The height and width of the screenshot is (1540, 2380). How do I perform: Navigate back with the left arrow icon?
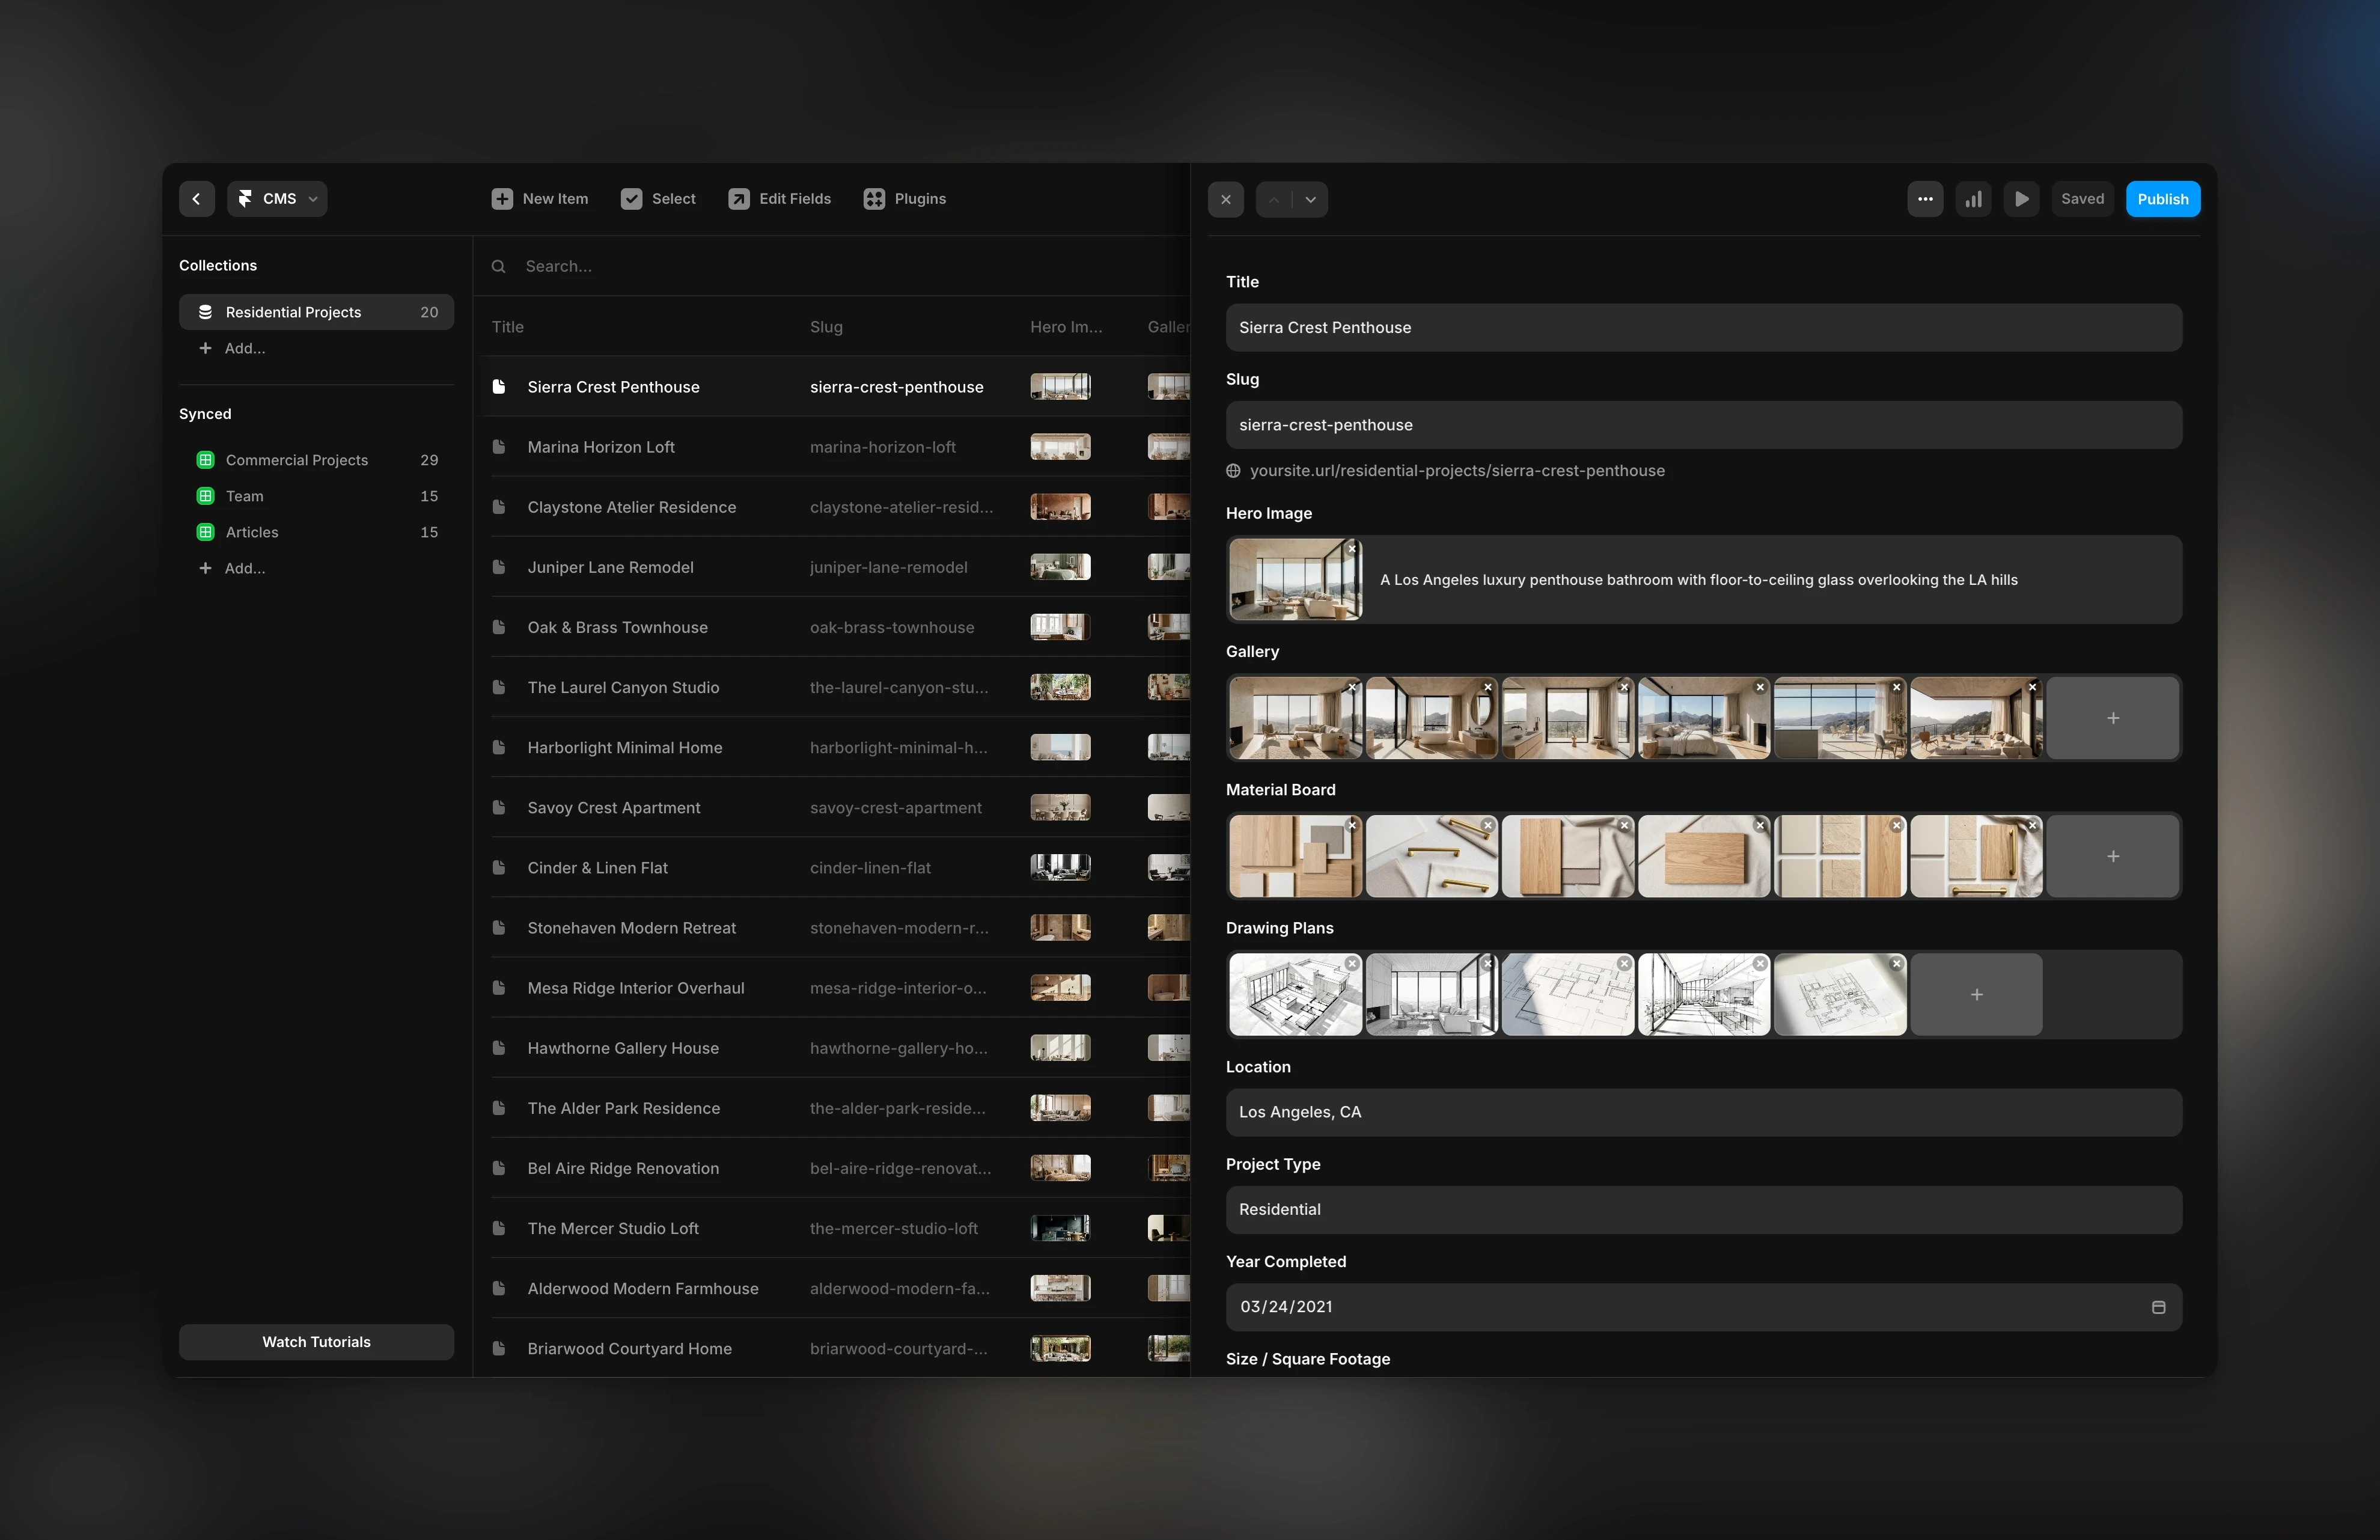[x=196, y=198]
